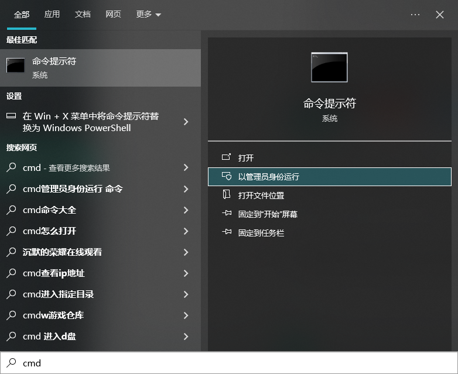The image size is (458, 374).
Task: Click the large Command Prompt preview icon
Action: [x=329, y=67]
